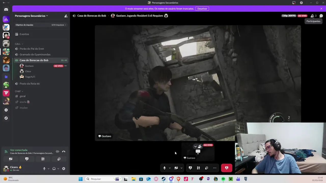
Task: Select Gustavo's stream thumbnail tile
Action: tap(198, 152)
